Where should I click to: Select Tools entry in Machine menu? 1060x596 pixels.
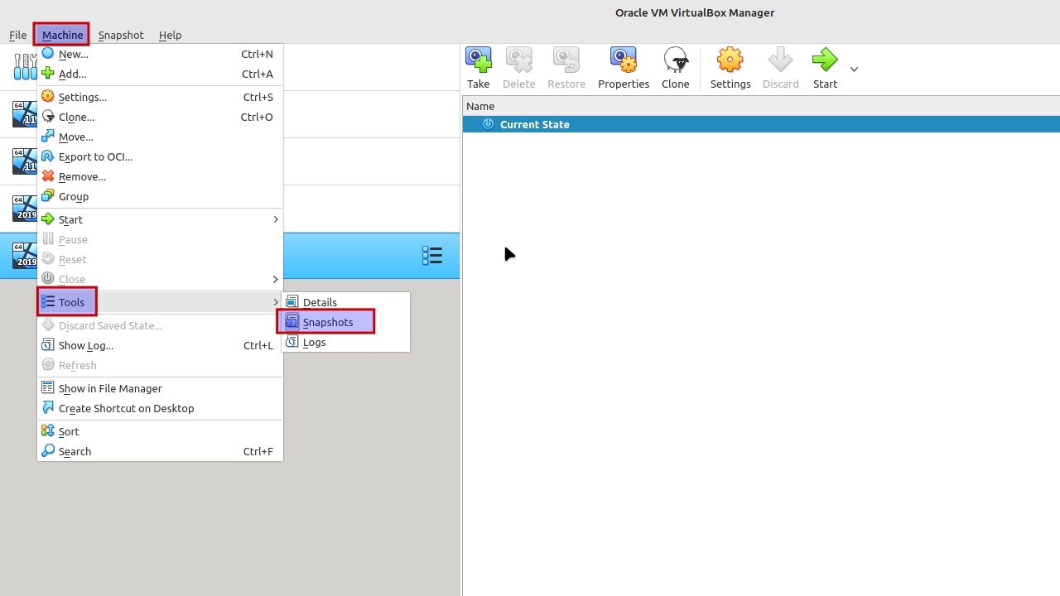(160, 302)
